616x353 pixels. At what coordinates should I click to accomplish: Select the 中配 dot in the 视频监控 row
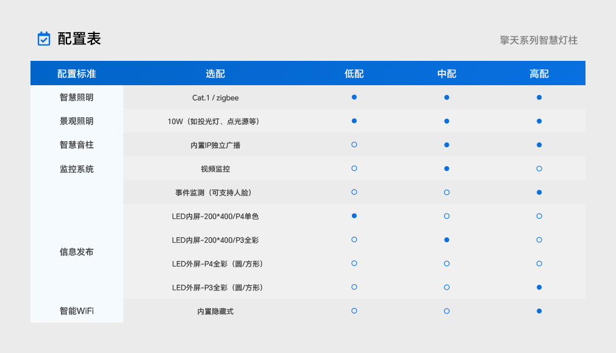[x=446, y=169]
